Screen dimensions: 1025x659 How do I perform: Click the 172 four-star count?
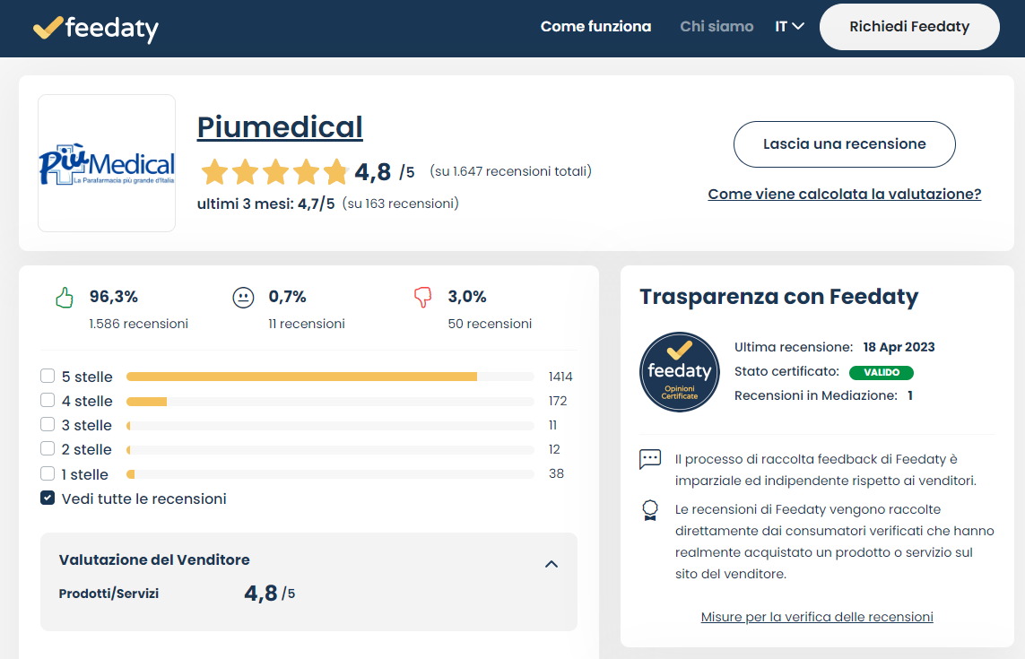558,401
